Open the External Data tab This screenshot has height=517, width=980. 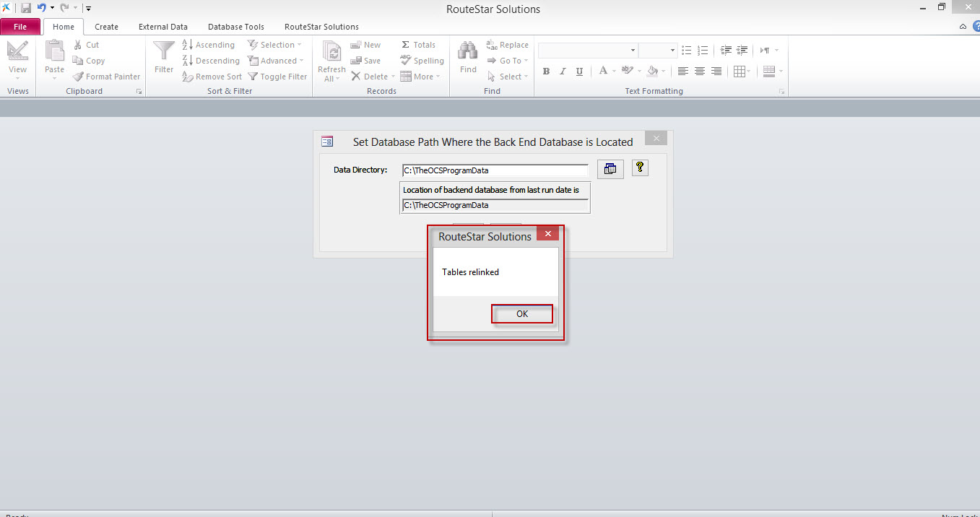tap(163, 27)
